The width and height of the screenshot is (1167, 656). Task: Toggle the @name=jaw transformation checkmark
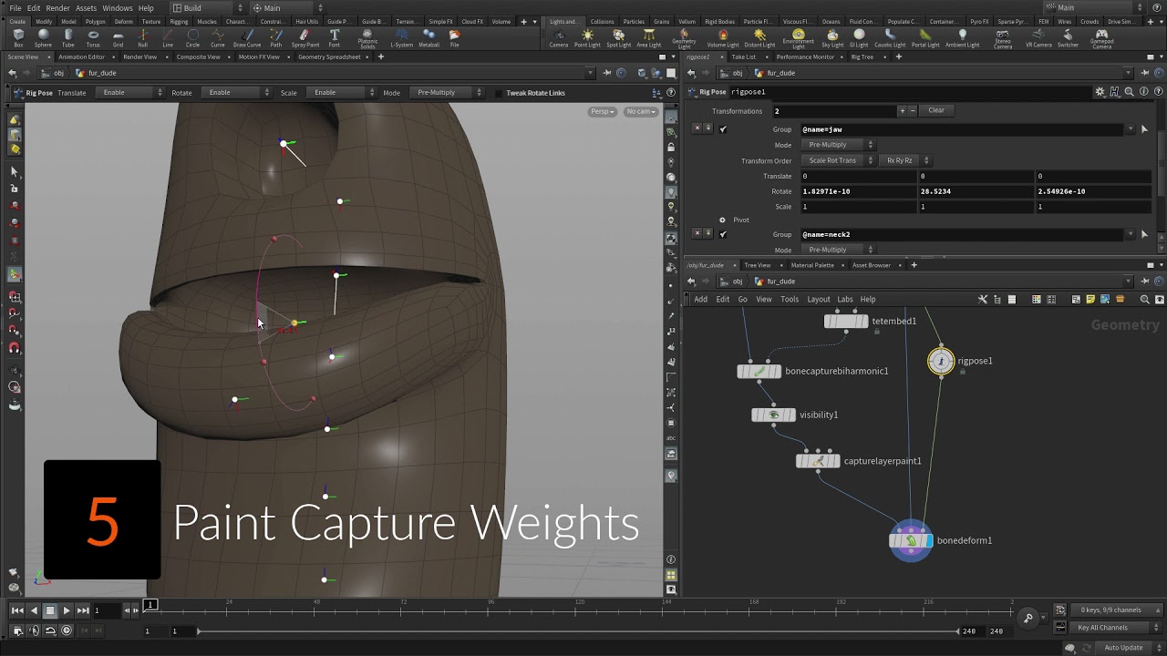click(x=723, y=129)
